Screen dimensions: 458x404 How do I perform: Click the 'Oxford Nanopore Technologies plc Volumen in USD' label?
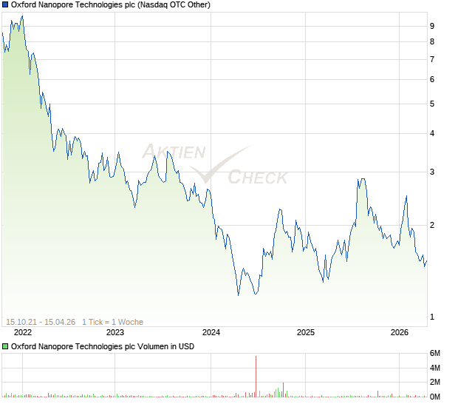pyautogui.click(x=103, y=347)
